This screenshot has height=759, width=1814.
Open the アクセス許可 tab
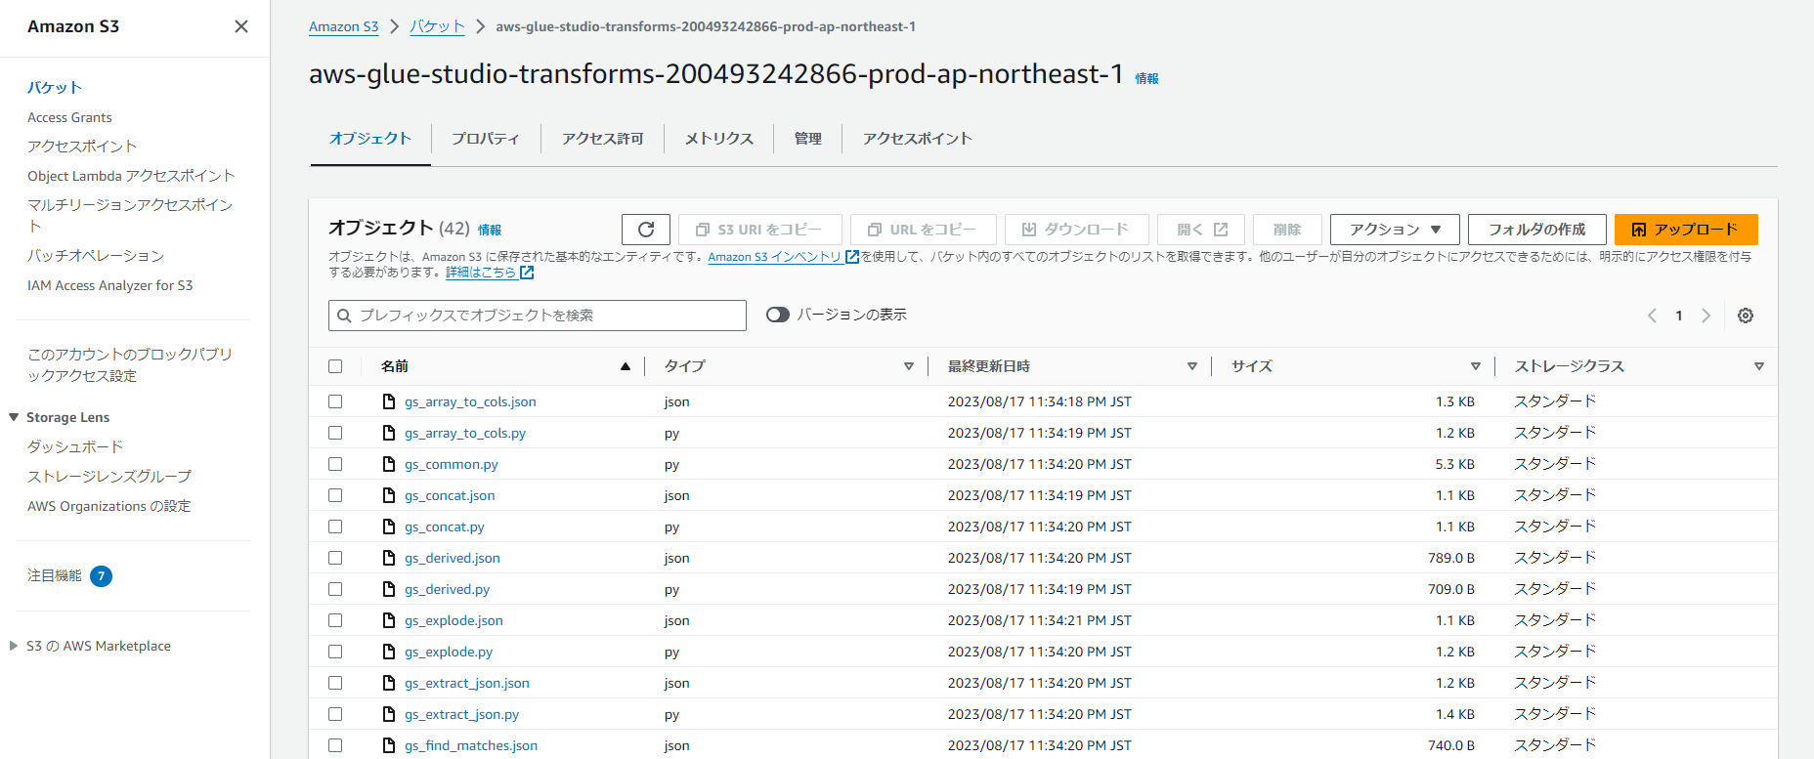(602, 139)
